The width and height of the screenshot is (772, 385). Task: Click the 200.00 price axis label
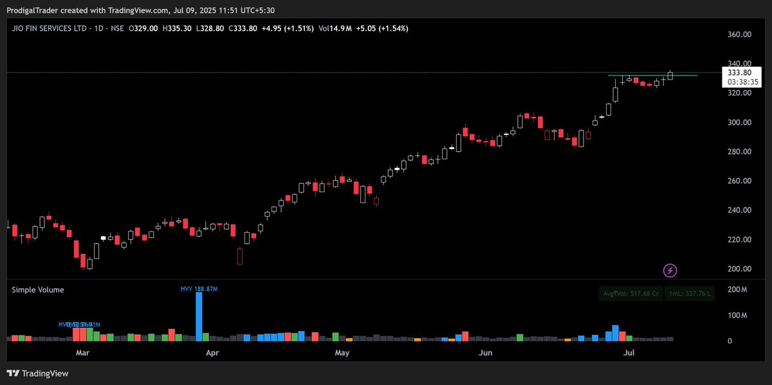coord(739,269)
